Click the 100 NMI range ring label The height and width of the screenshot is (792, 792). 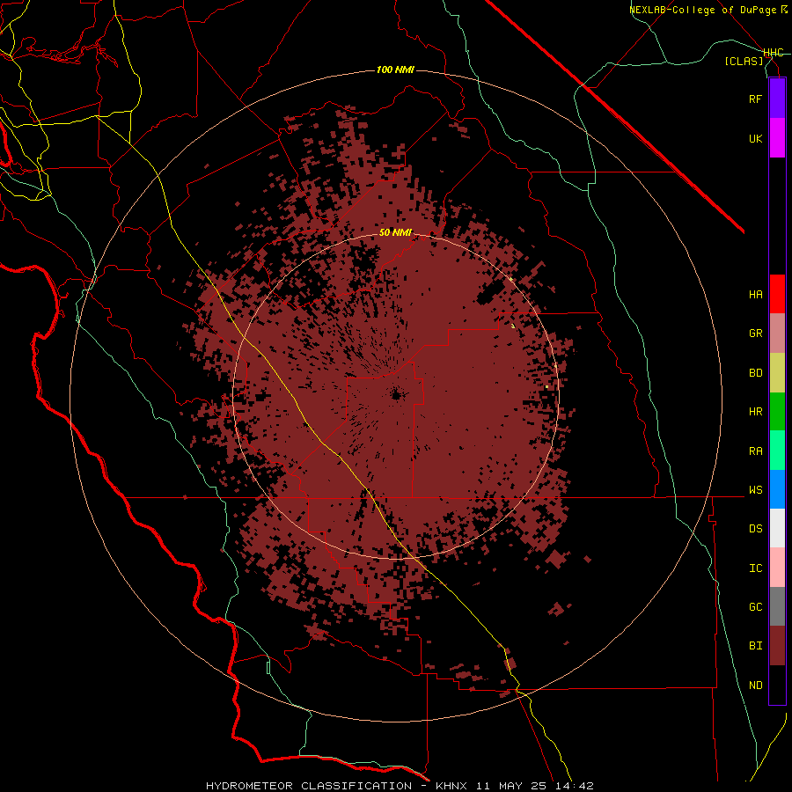coord(395,70)
